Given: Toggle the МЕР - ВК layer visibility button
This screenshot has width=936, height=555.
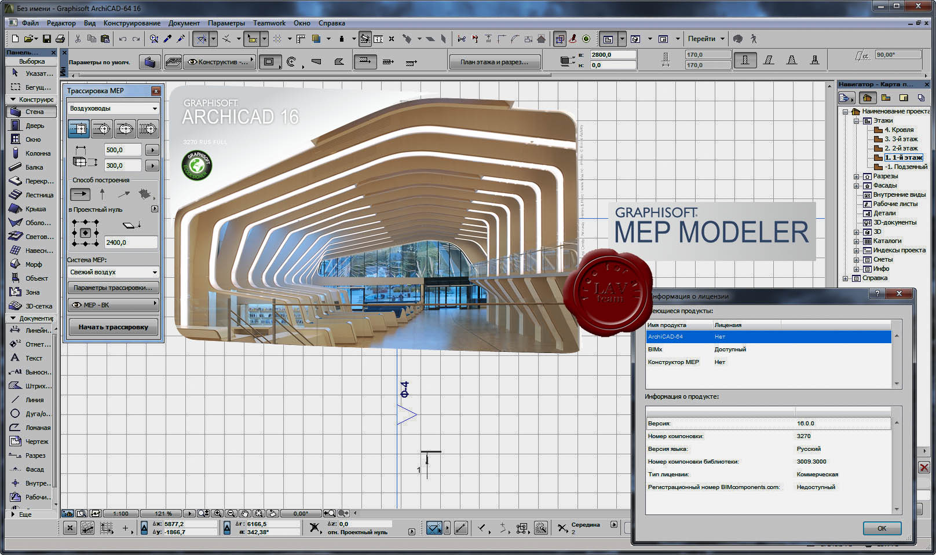Looking at the screenshot, I should tap(114, 305).
